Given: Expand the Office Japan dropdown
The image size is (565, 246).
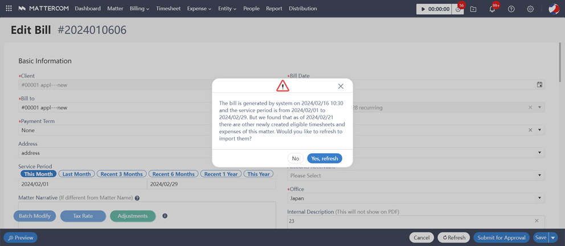Looking at the screenshot, I should (539, 198).
